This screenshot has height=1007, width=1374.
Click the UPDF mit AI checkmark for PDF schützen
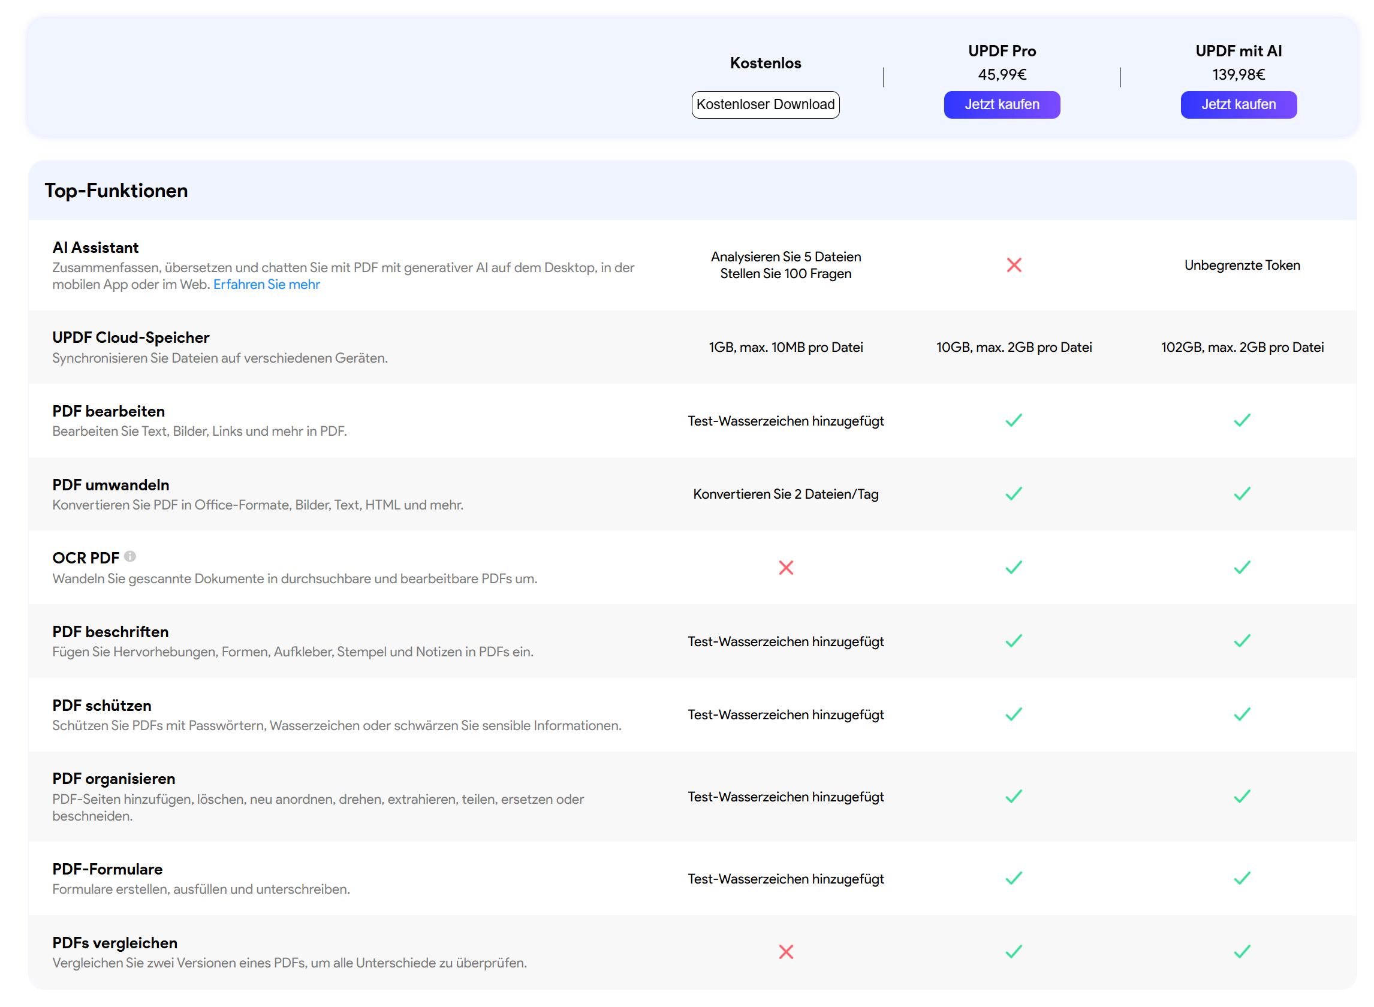(x=1242, y=714)
